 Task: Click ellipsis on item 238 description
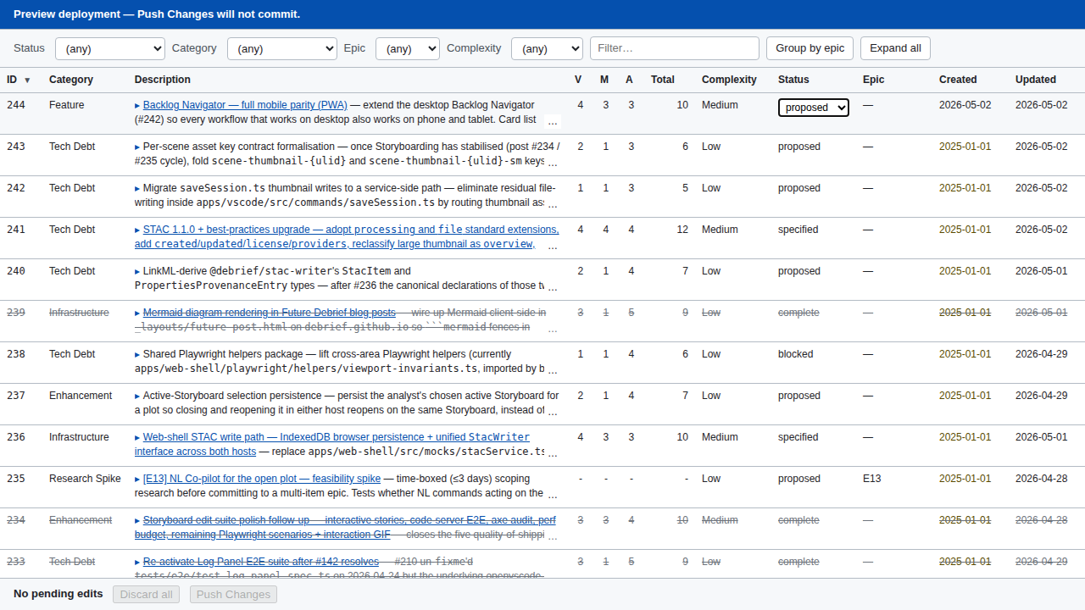point(553,369)
